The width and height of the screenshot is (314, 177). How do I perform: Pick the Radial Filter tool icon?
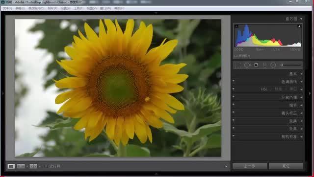click(x=273, y=65)
